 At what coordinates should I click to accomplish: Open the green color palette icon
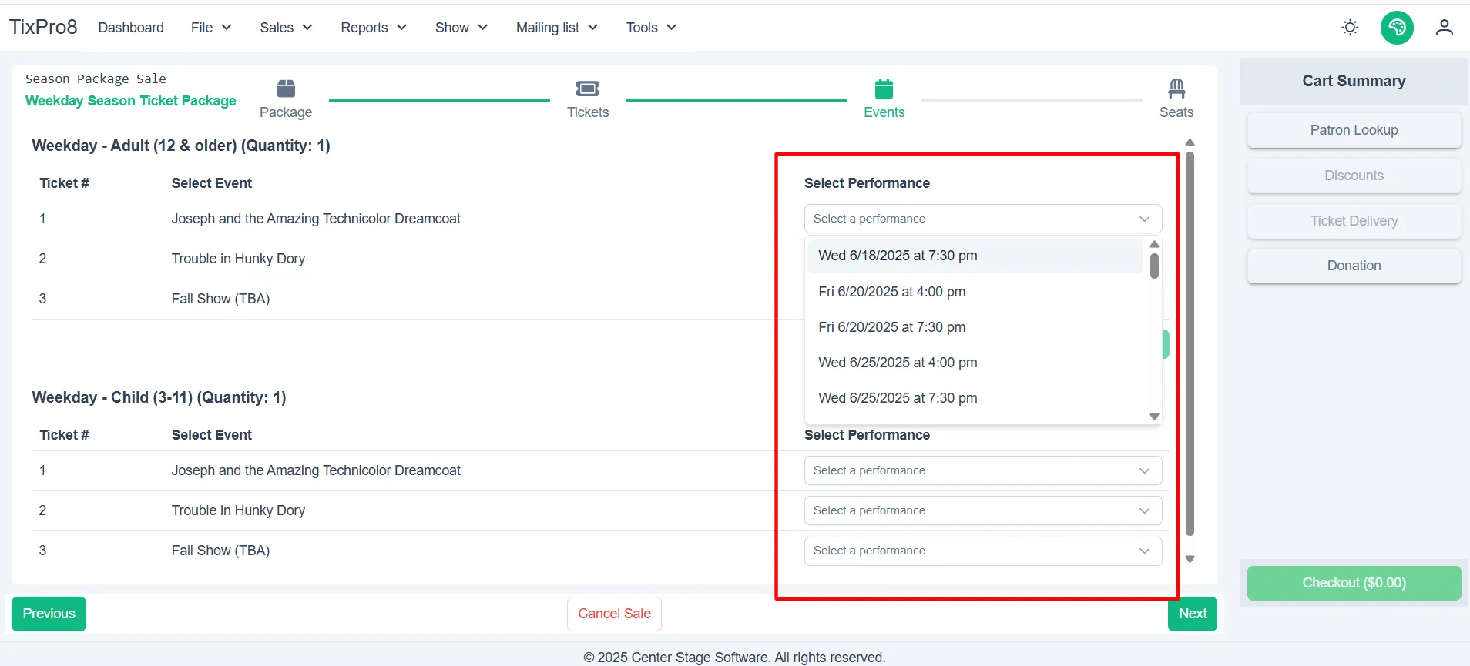(1397, 28)
